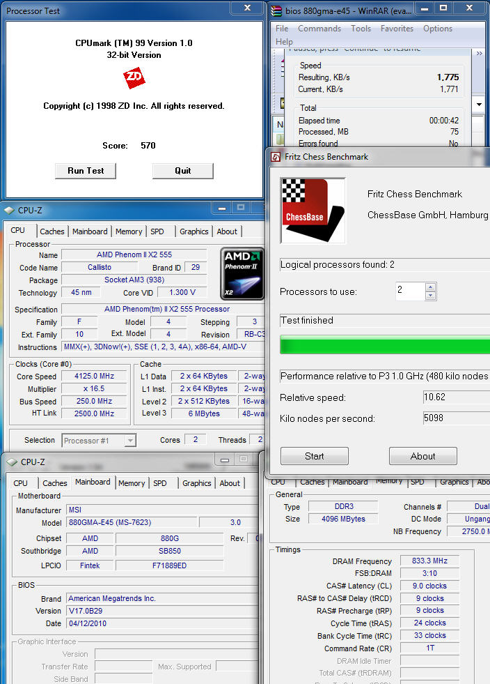Click the BIOS version V17.0B29
Screen dimensions: 490x684
pyautogui.click(x=162, y=611)
